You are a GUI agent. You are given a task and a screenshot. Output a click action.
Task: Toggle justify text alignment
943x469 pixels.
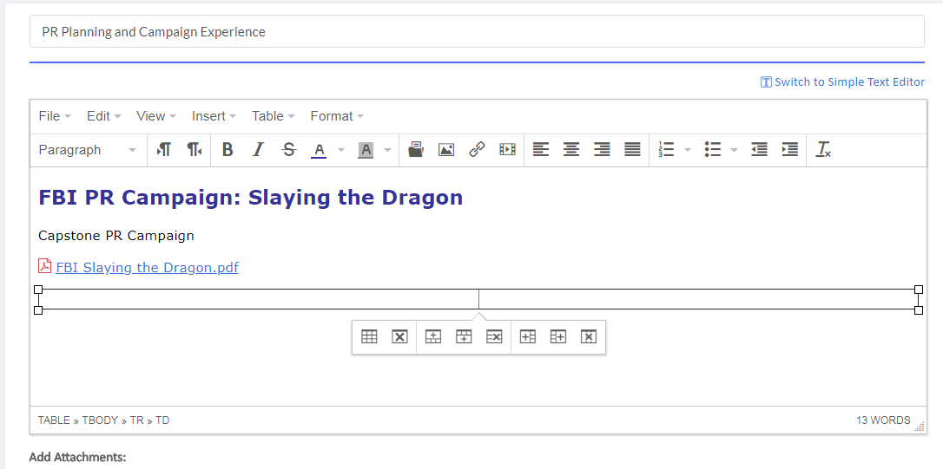pos(633,149)
